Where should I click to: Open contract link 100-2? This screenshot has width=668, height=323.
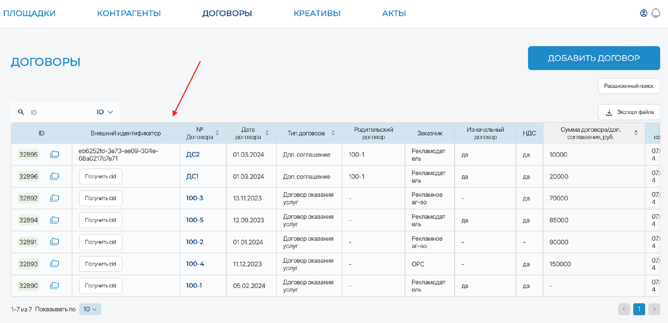click(x=195, y=242)
